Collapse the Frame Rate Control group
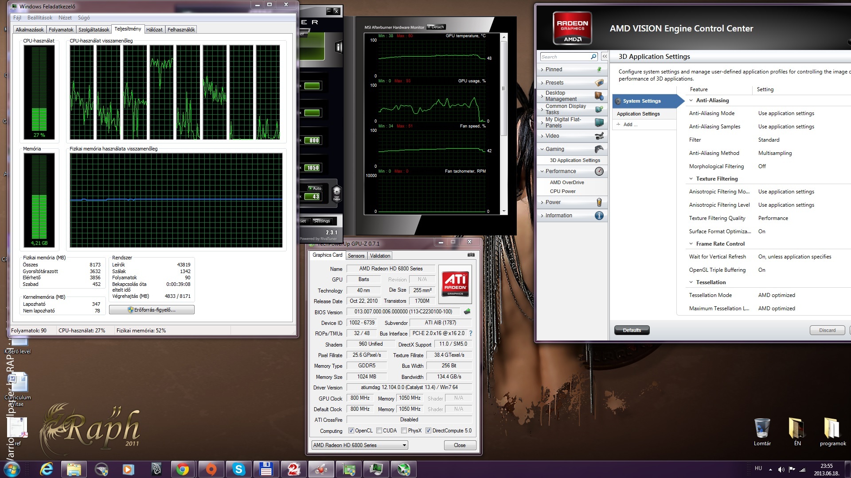 pos(691,244)
